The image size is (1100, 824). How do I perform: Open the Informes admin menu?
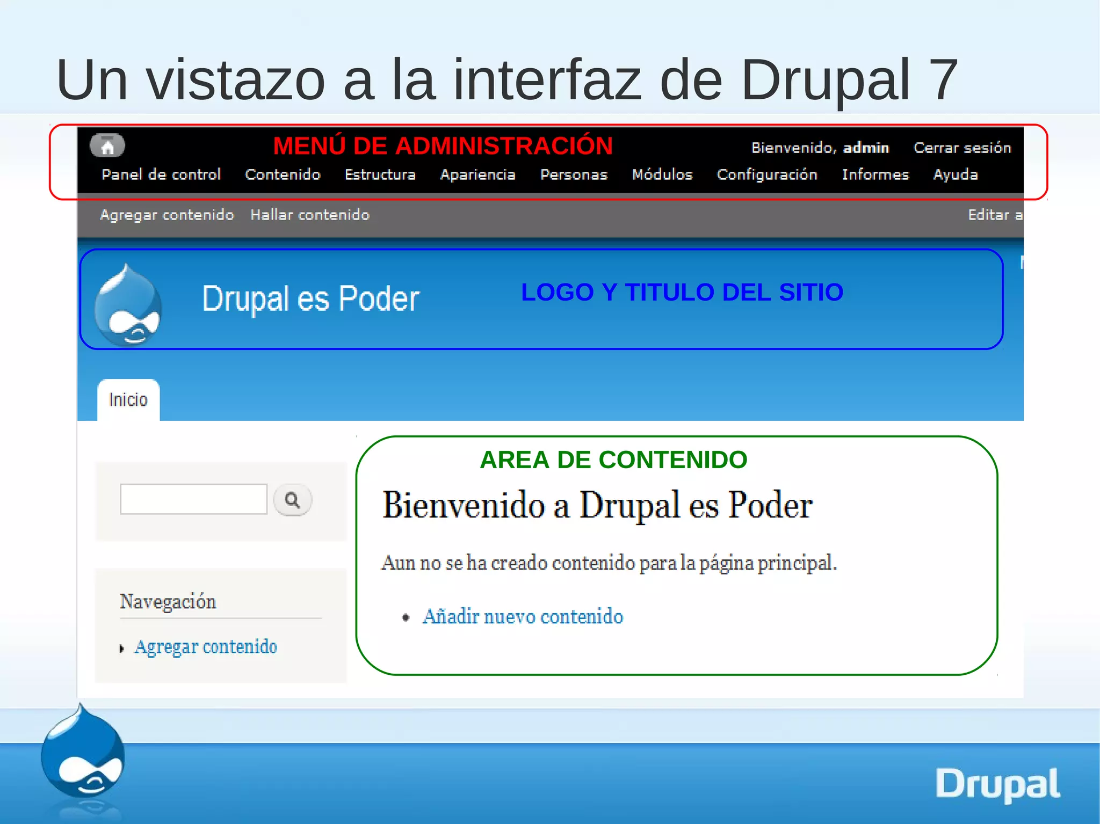(875, 174)
